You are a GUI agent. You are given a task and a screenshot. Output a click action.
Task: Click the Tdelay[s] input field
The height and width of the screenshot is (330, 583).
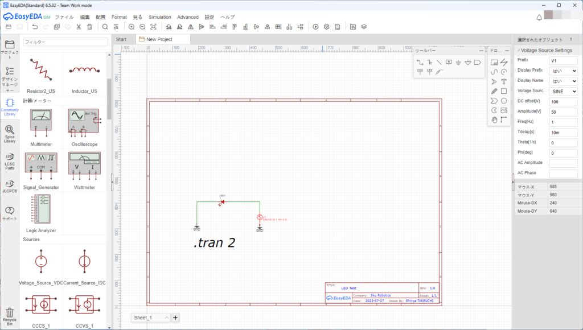click(x=563, y=133)
